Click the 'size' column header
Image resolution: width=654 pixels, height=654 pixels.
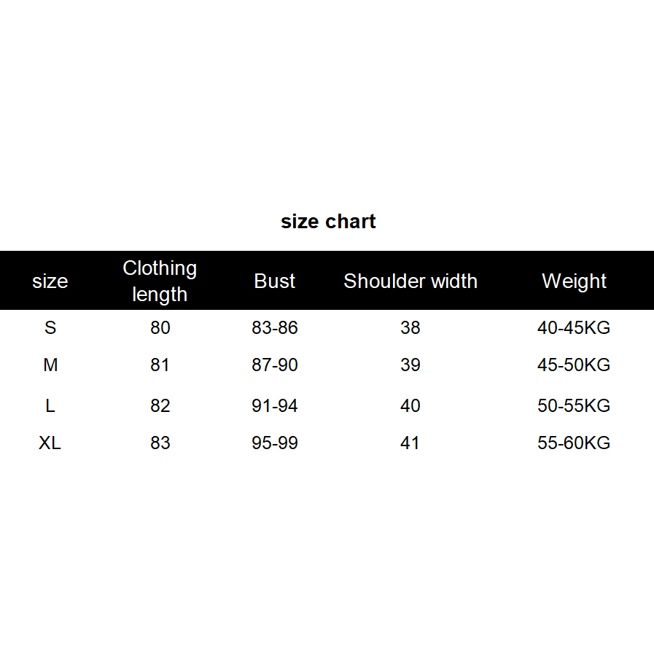pyautogui.click(x=50, y=281)
